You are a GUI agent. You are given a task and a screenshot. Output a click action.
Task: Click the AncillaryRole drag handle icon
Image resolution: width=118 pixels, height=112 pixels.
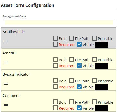tap(6, 41)
